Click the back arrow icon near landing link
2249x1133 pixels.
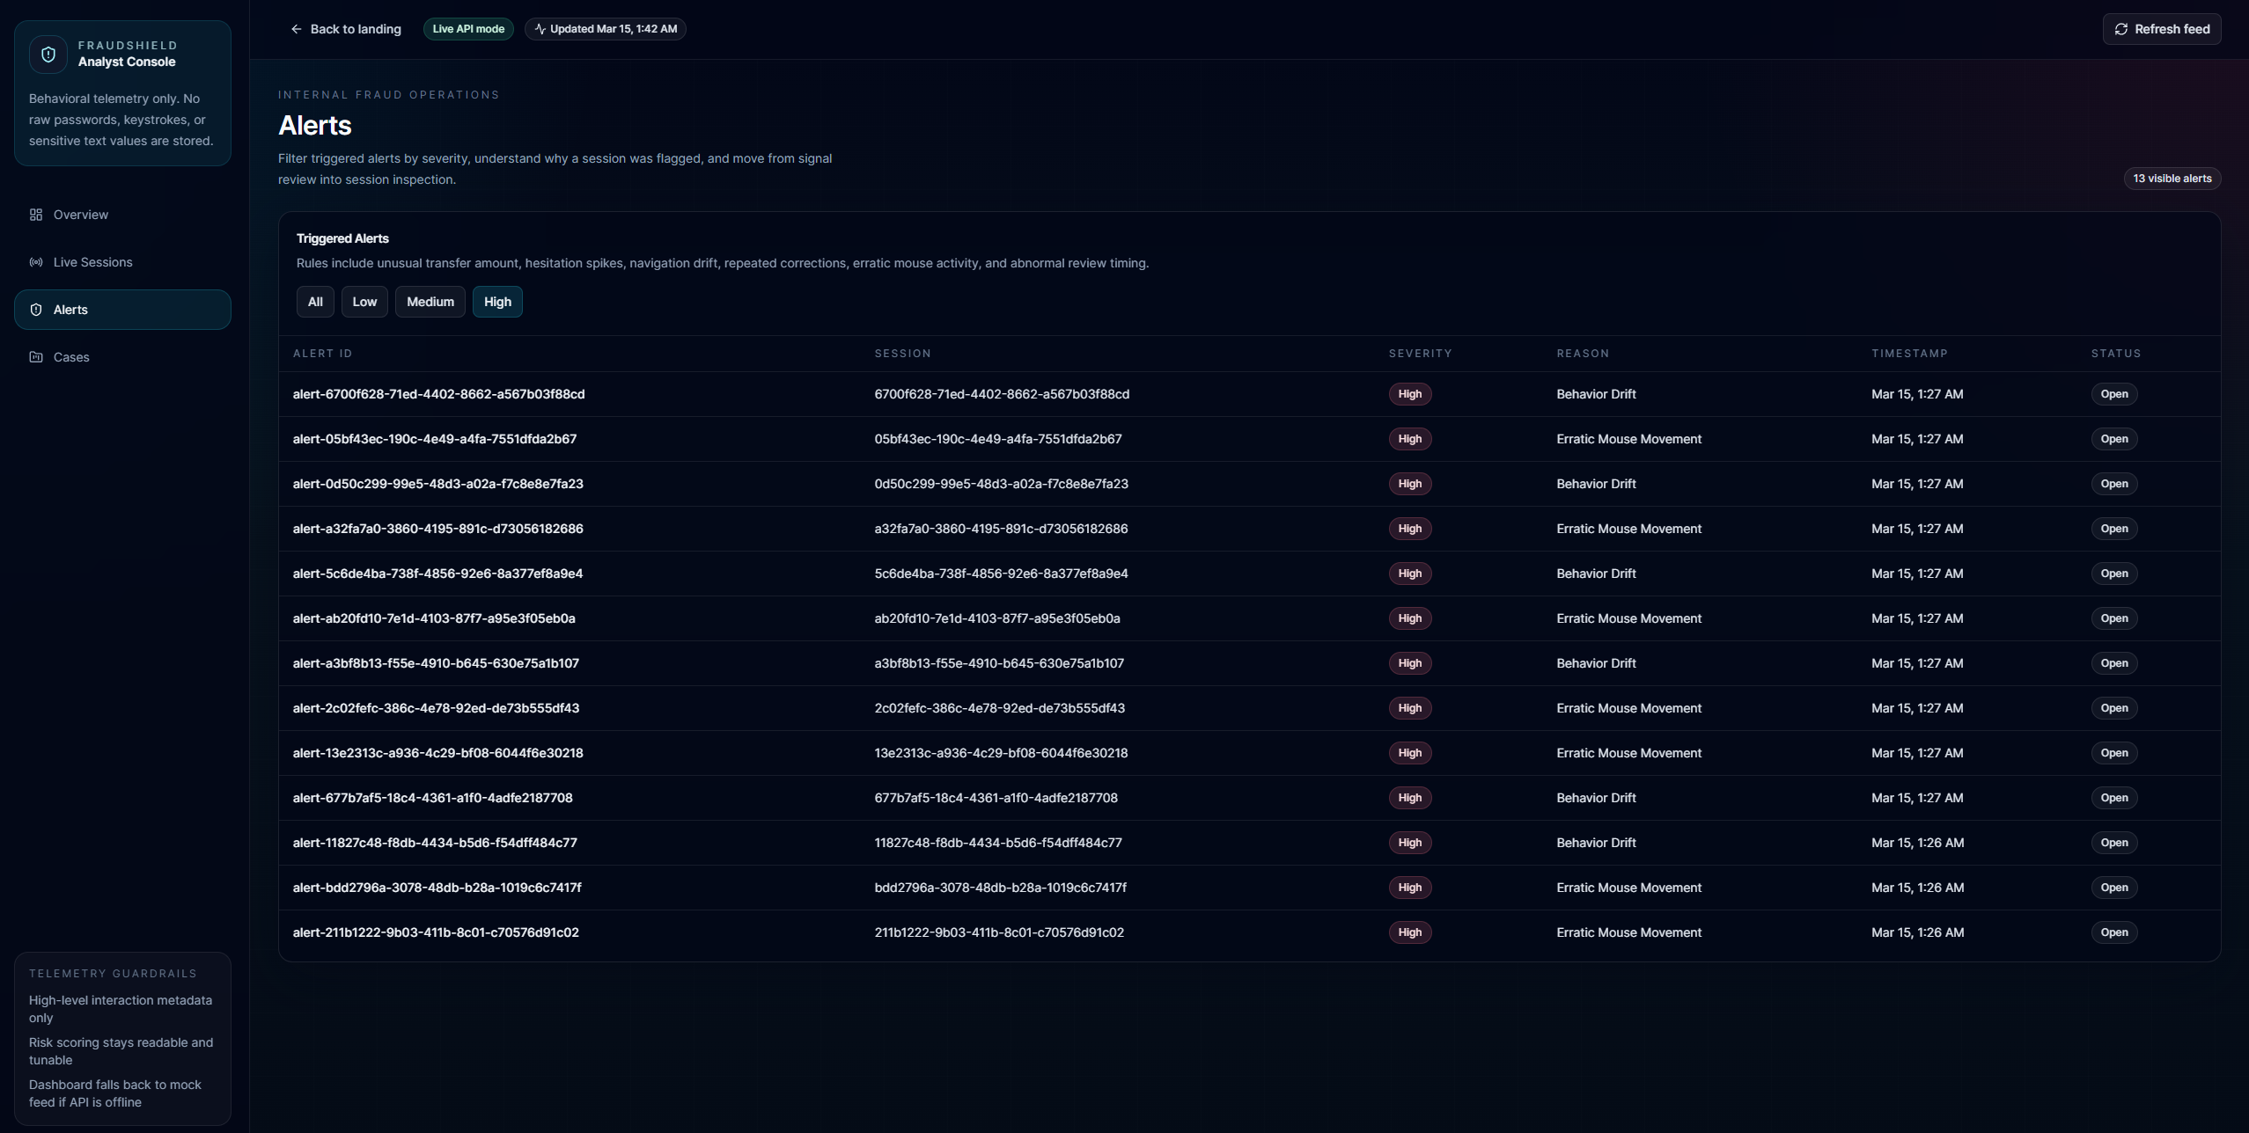click(x=296, y=29)
